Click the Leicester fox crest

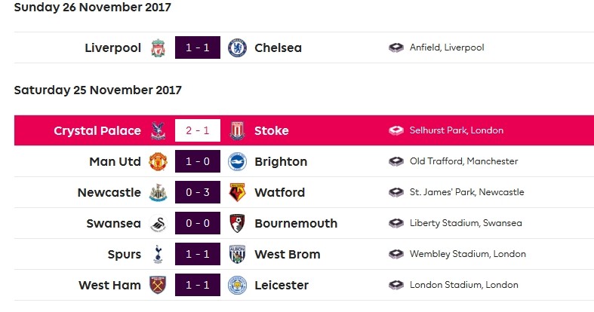(237, 285)
